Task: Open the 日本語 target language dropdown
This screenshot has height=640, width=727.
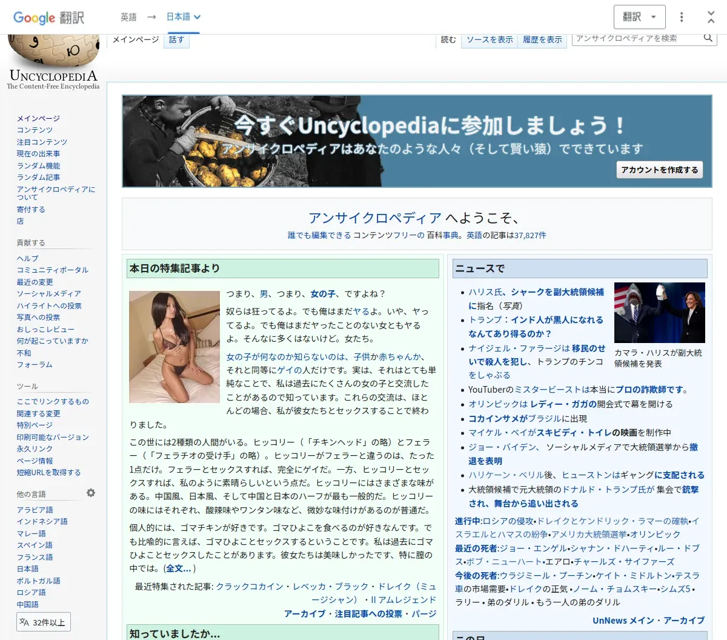Action: pos(184,17)
